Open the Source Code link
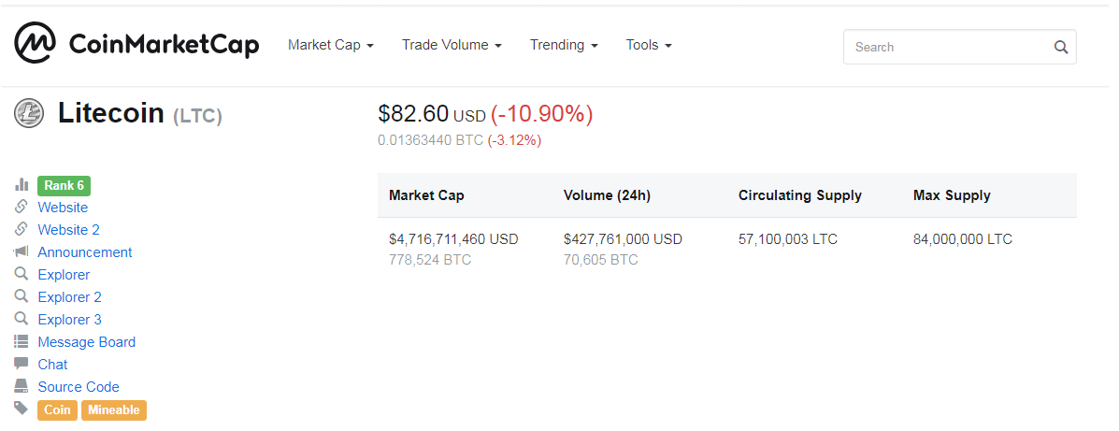Image resolution: width=1119 pixels, height=431 pixels. pos(79,387)
